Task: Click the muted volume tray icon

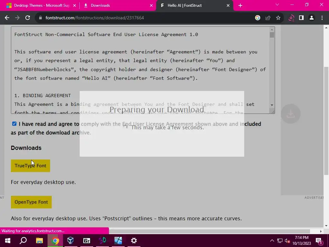Action: click(288, 241)
